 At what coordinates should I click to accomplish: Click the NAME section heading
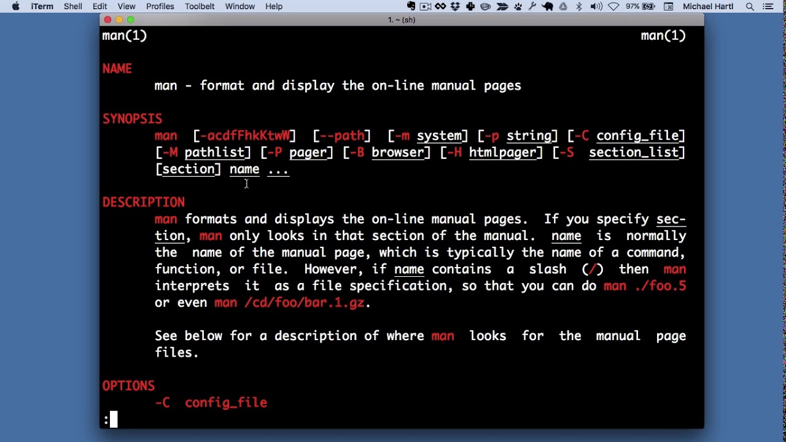coord(117,69)
